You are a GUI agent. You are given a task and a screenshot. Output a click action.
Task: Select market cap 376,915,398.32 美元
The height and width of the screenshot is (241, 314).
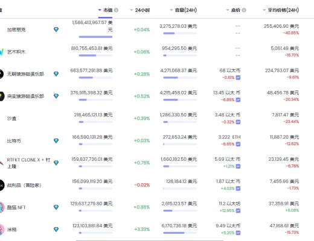coord(91,93)
